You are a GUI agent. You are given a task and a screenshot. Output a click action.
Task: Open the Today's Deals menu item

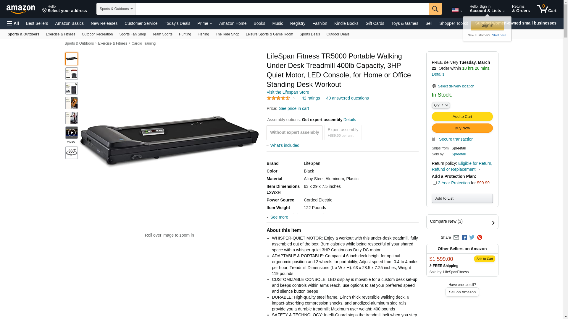(177, 23)
